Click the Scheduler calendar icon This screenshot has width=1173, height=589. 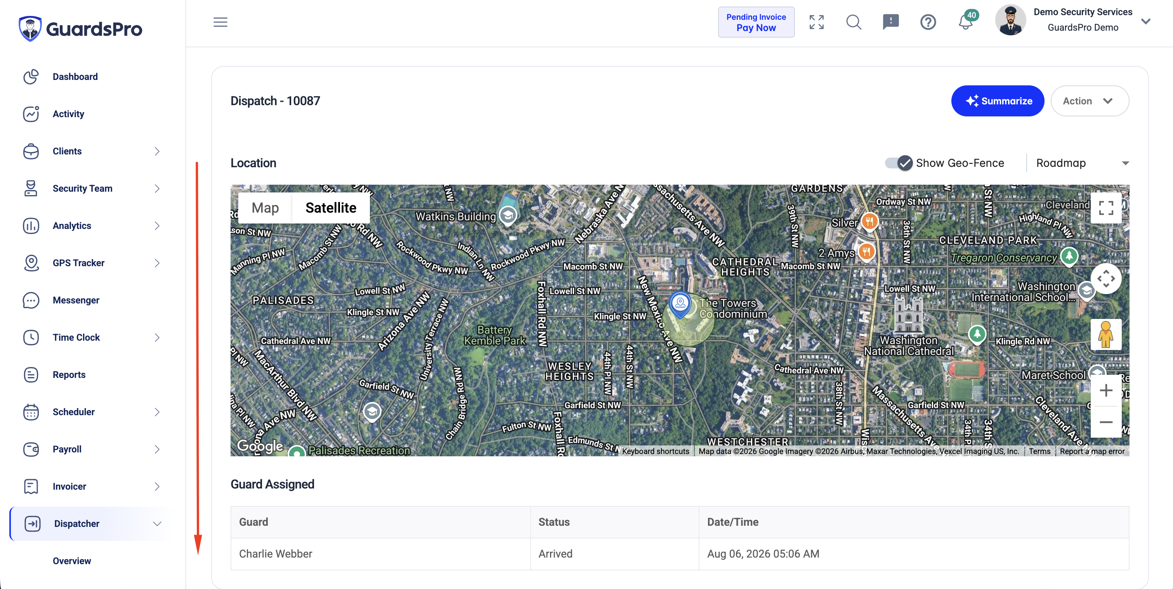(31, 412)
